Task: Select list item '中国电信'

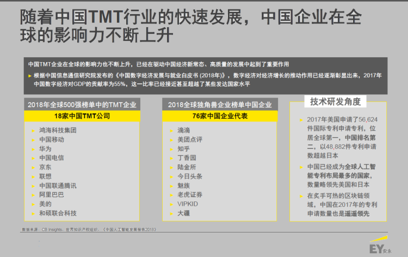Action: 52,158
